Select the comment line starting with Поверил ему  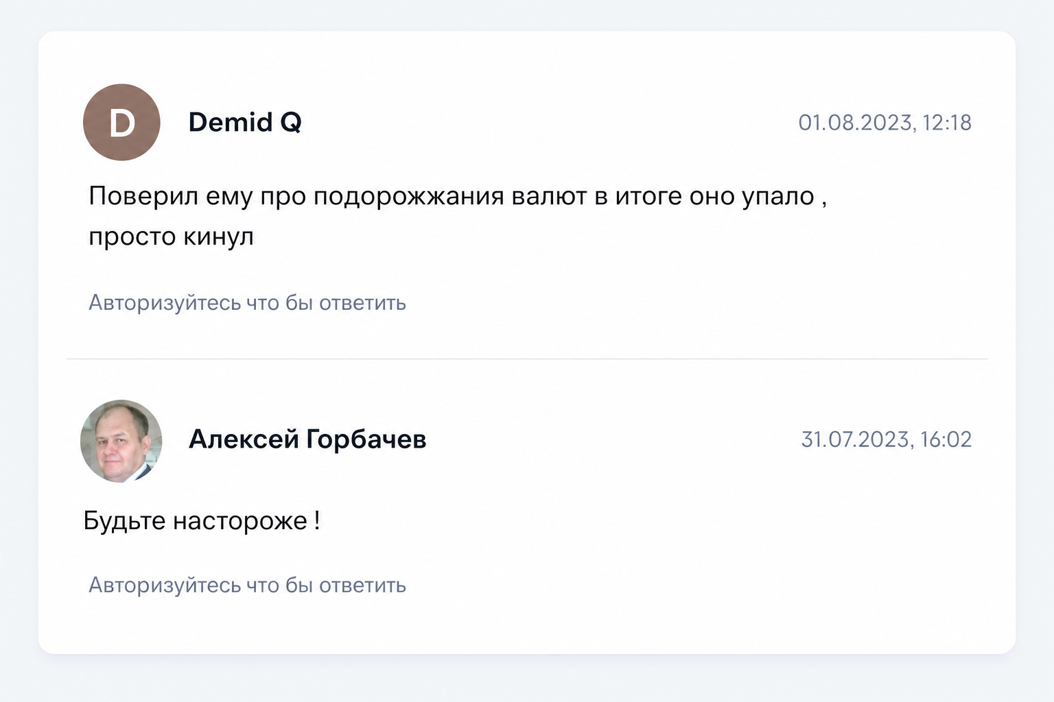click(x=458, y=197)
